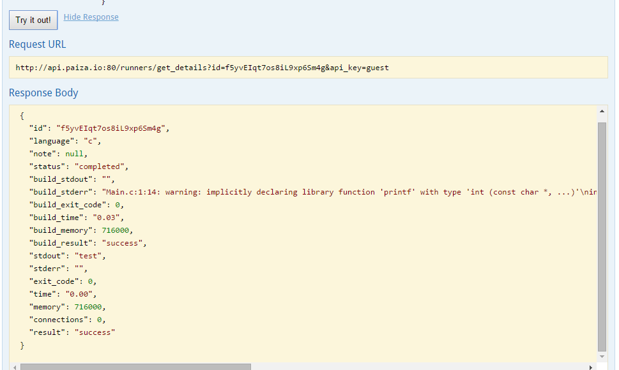Viewport: 619px width, 370px height.
Task: Click the "id" value f5yvEIqt7os8iL9xp6Sm4g
Action: pos(111,128)
